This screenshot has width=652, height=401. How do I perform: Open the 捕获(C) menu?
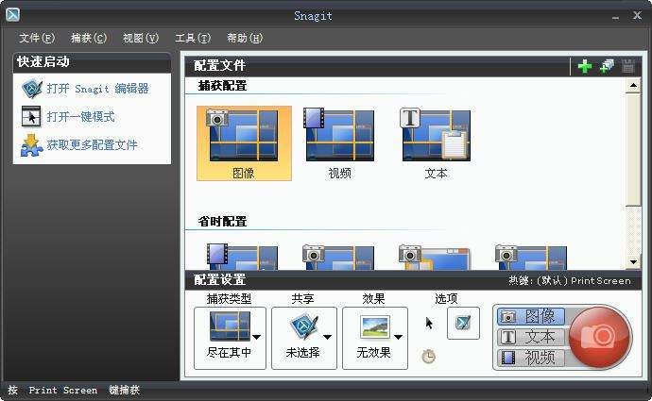[89, 38]
